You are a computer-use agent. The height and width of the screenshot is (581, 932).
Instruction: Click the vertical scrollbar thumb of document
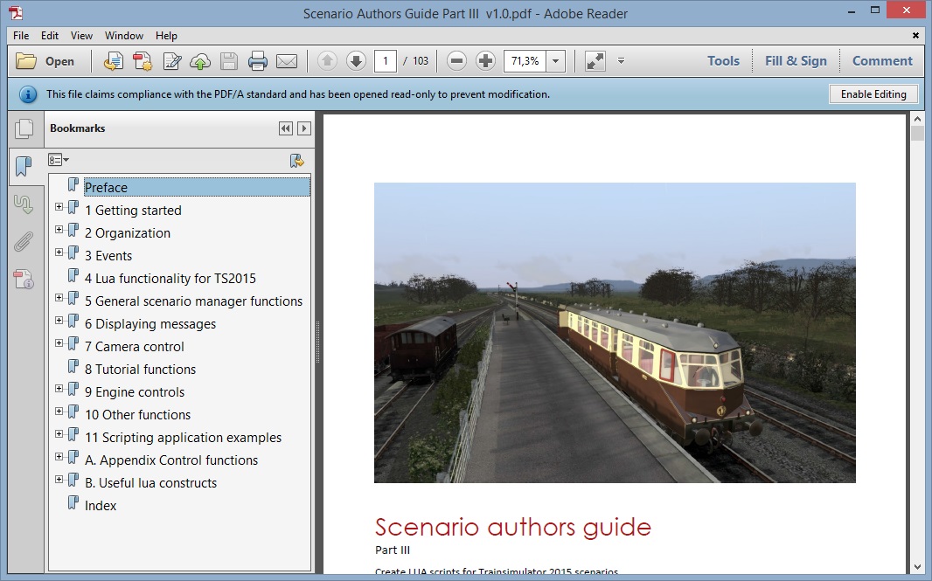pos(917,133)
